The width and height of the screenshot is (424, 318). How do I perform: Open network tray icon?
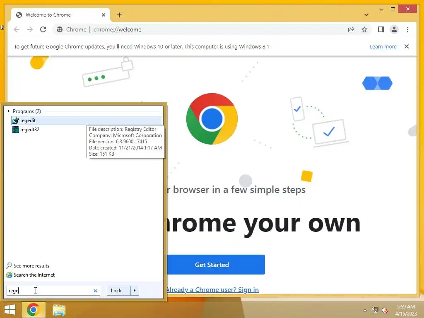375,310
